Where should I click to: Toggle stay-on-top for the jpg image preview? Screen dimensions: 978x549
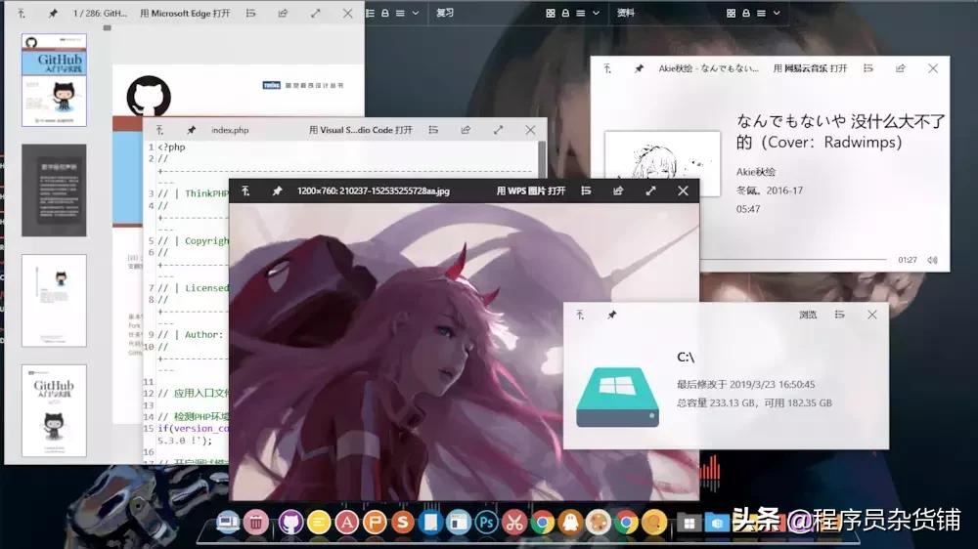tap(245, 190)
